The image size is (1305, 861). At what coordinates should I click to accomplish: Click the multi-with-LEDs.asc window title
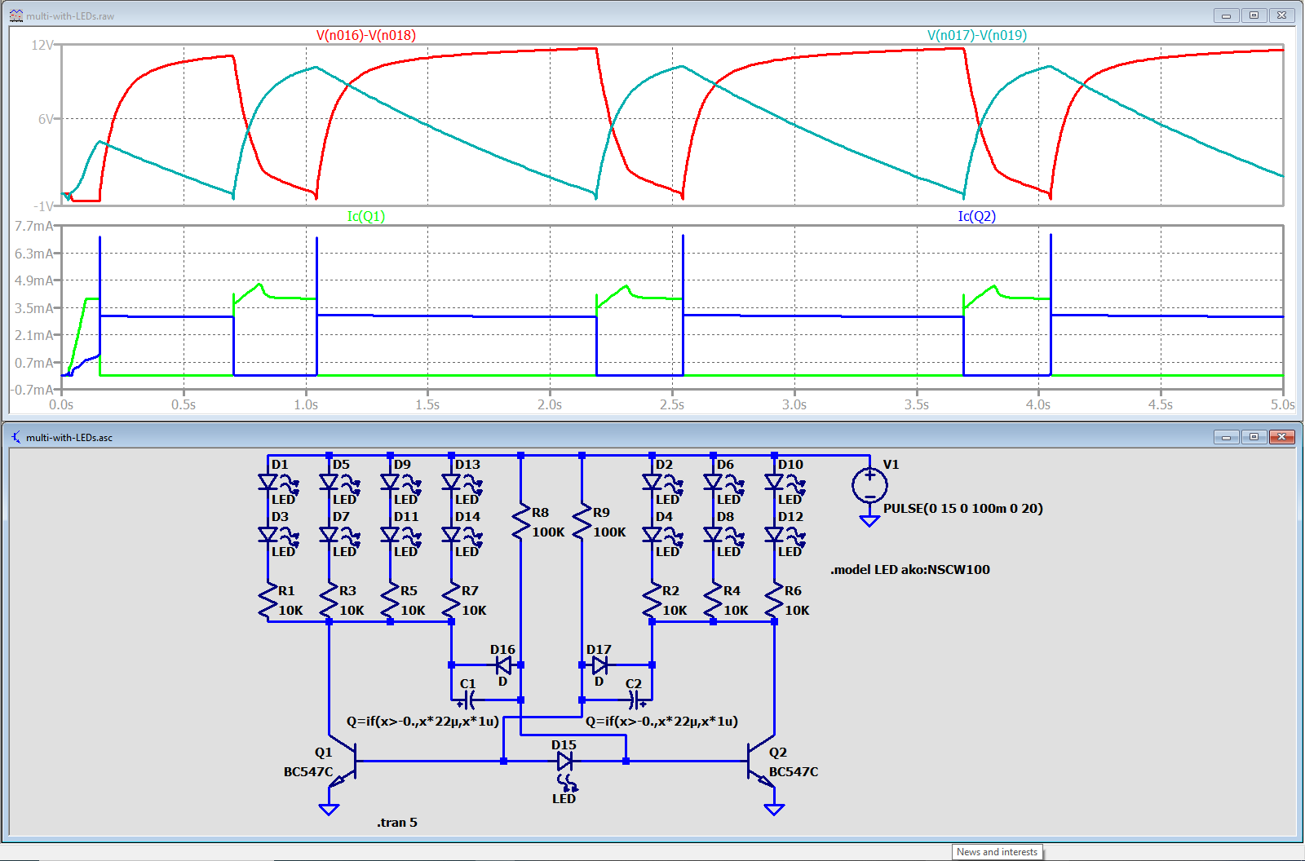(x=69, y=437)
